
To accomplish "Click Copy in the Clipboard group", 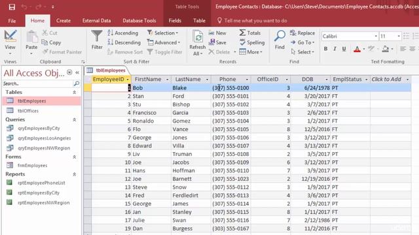I will 51,42.
